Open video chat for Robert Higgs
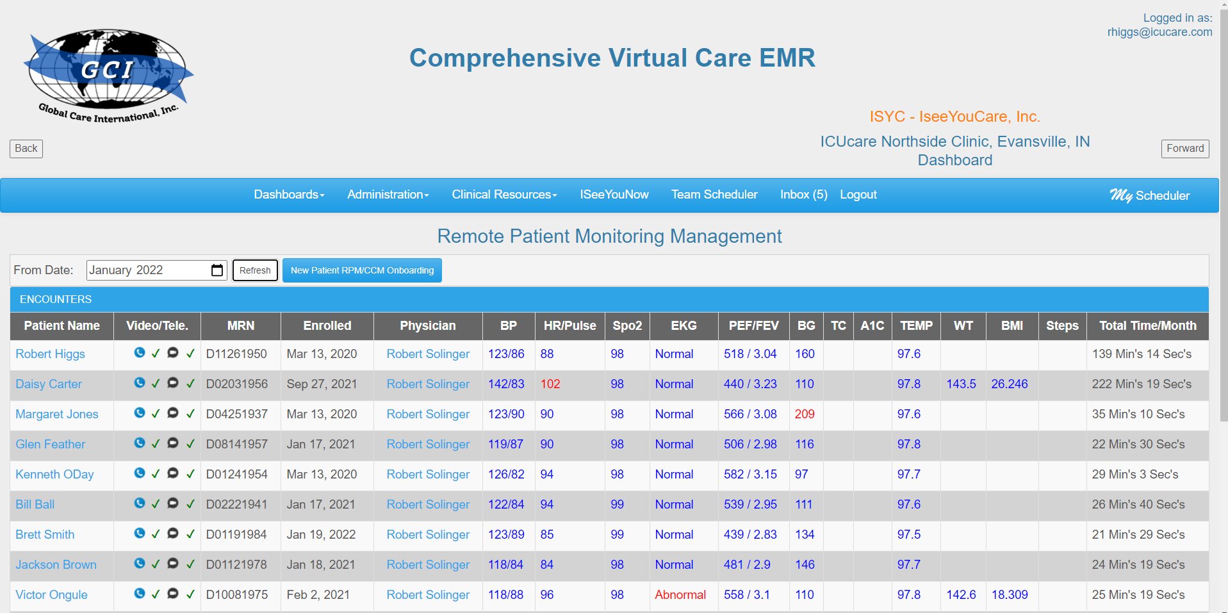This screenshot has height=613, width=1228. [x=172, y=352]
